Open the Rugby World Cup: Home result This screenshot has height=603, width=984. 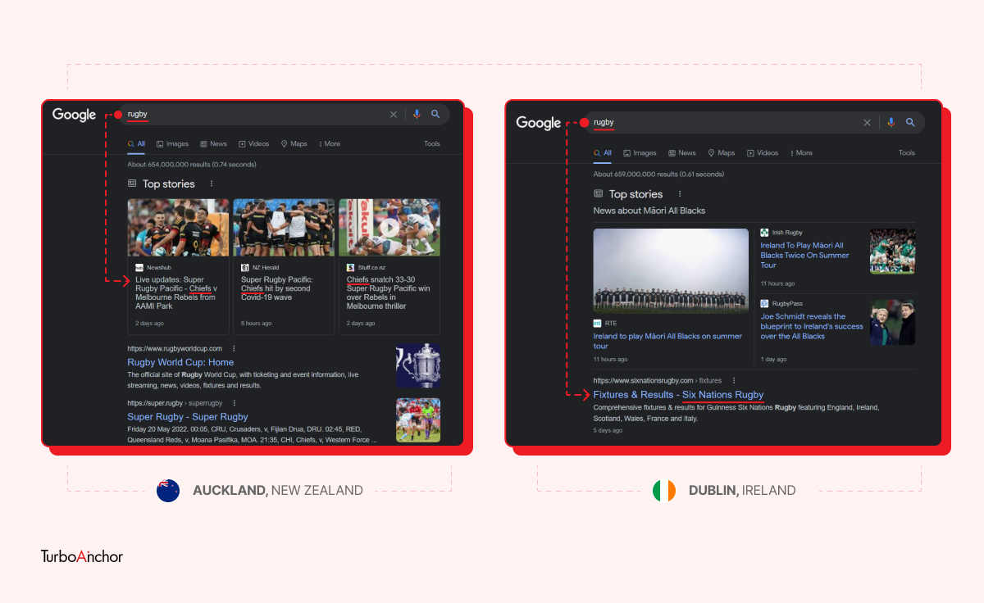click(180, 362)
